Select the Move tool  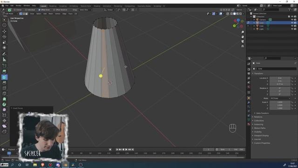pos(4,31)
